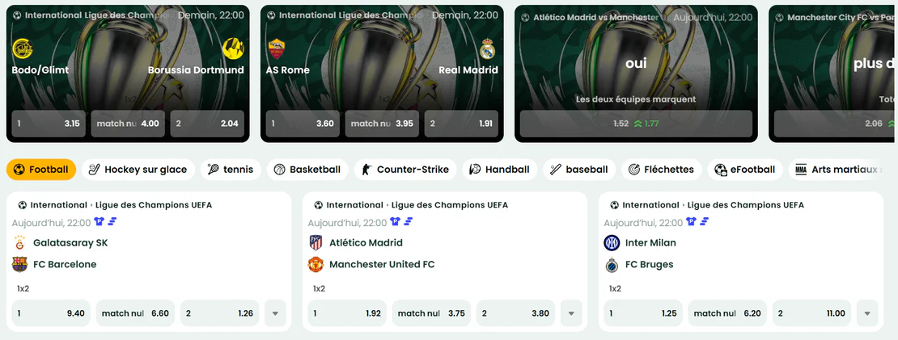Pick odds 11.00 on FC Bruges win

[811, 313]
